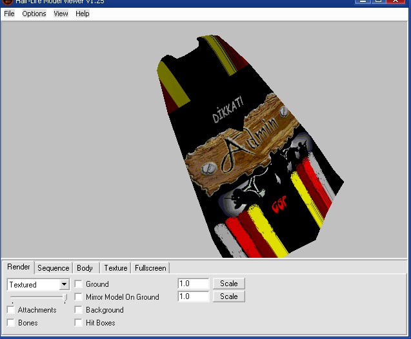Open the Options menu

(34, 14)
